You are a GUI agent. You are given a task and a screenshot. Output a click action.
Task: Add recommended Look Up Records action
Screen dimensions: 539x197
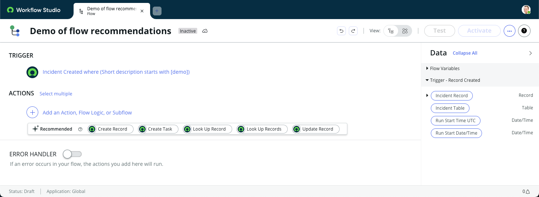(262, 129)
